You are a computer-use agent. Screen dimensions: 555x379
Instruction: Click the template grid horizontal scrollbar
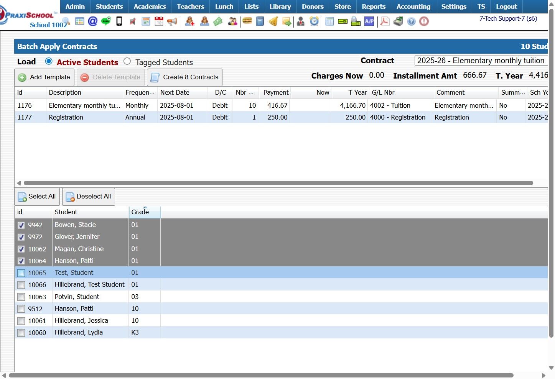point(278,183)
